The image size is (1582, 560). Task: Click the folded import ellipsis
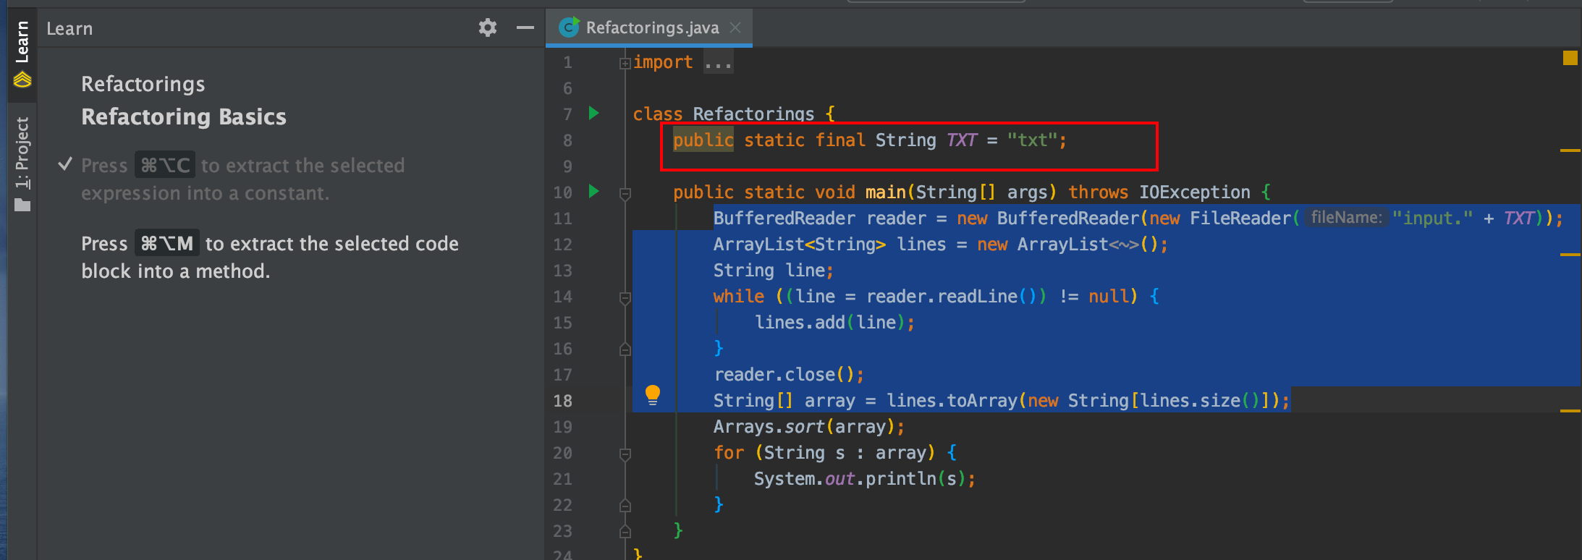coord(719,63)
